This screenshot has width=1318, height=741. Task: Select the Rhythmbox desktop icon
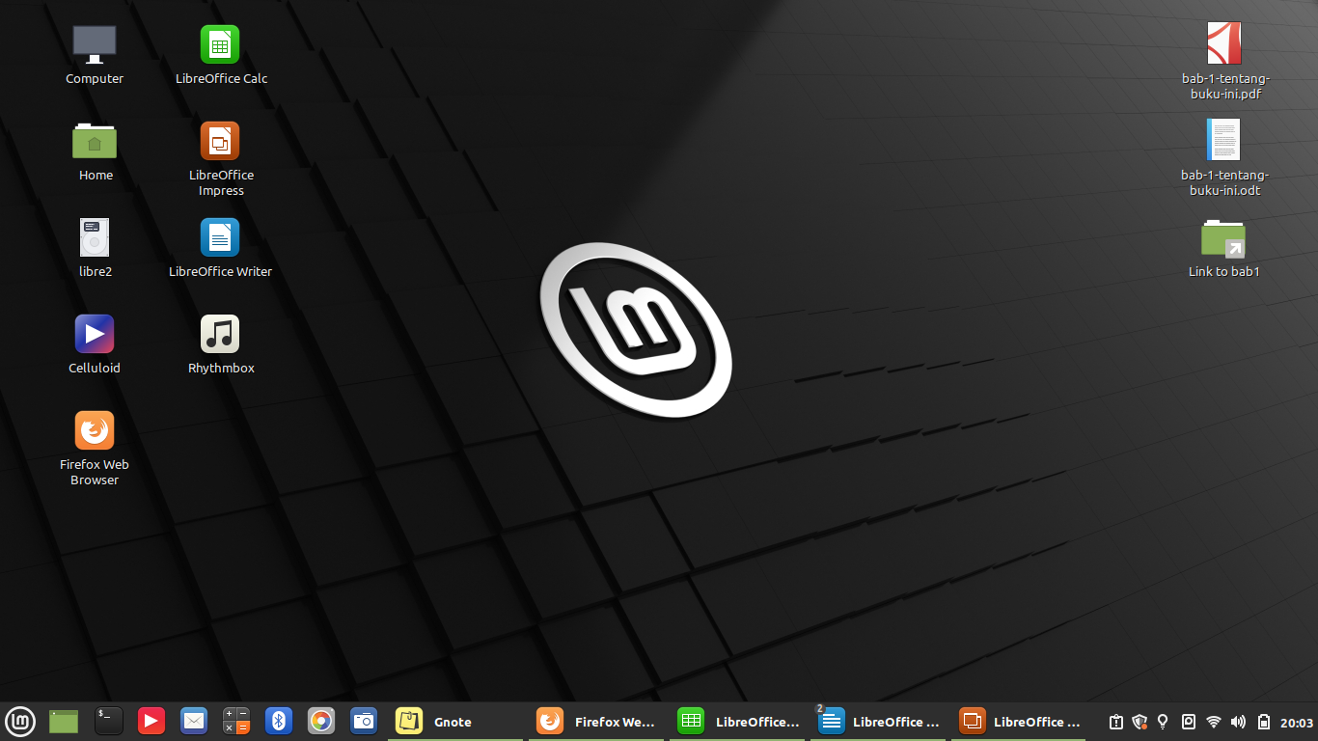pos(220,334)
